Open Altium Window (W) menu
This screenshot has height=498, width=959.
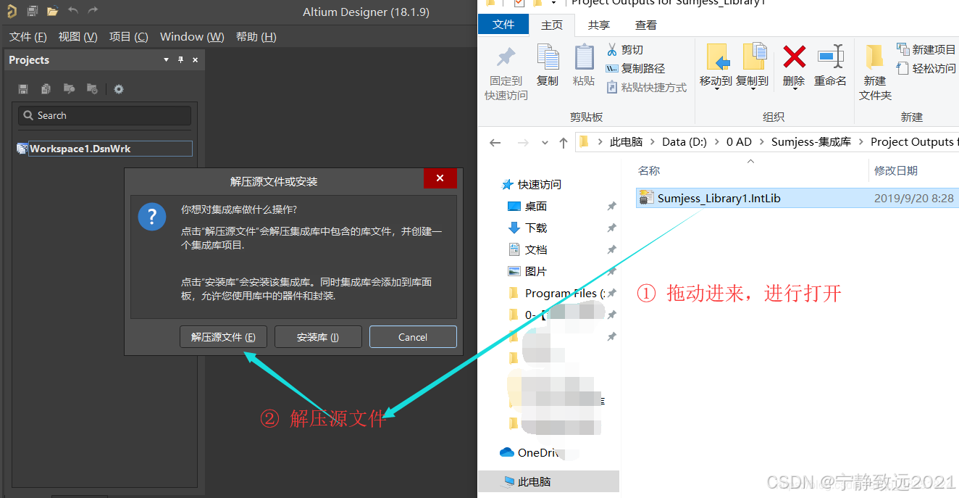192,37
